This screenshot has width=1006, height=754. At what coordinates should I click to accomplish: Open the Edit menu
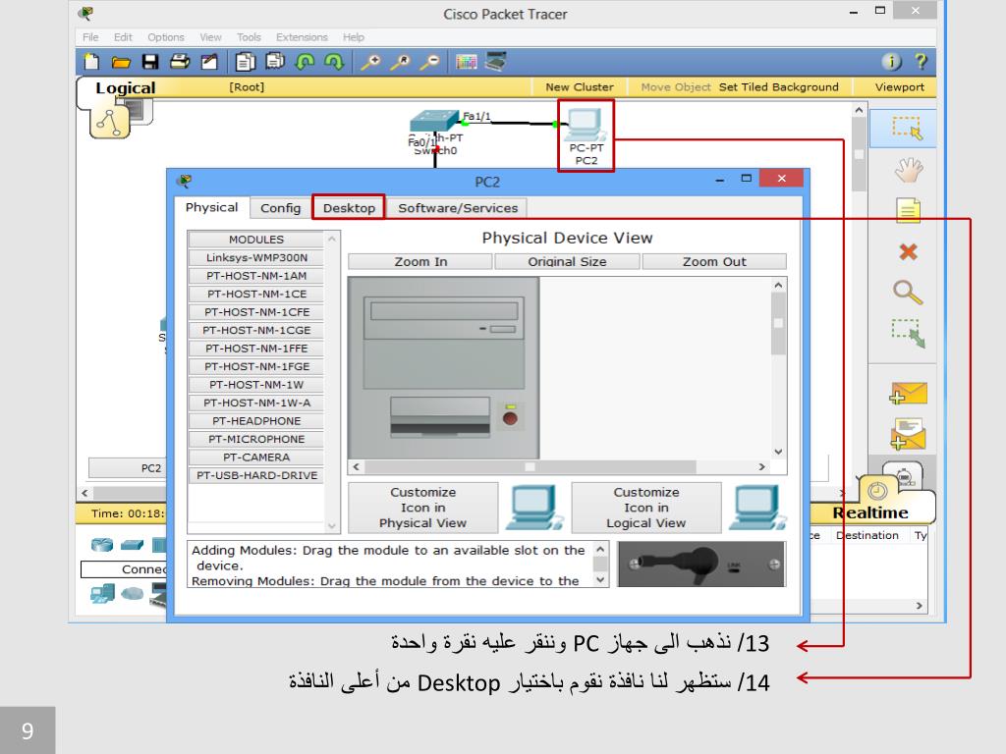(123, 37)
